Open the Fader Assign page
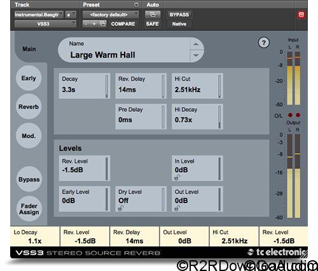Viewport: 318px width, 271px height. tap(29, 209)
